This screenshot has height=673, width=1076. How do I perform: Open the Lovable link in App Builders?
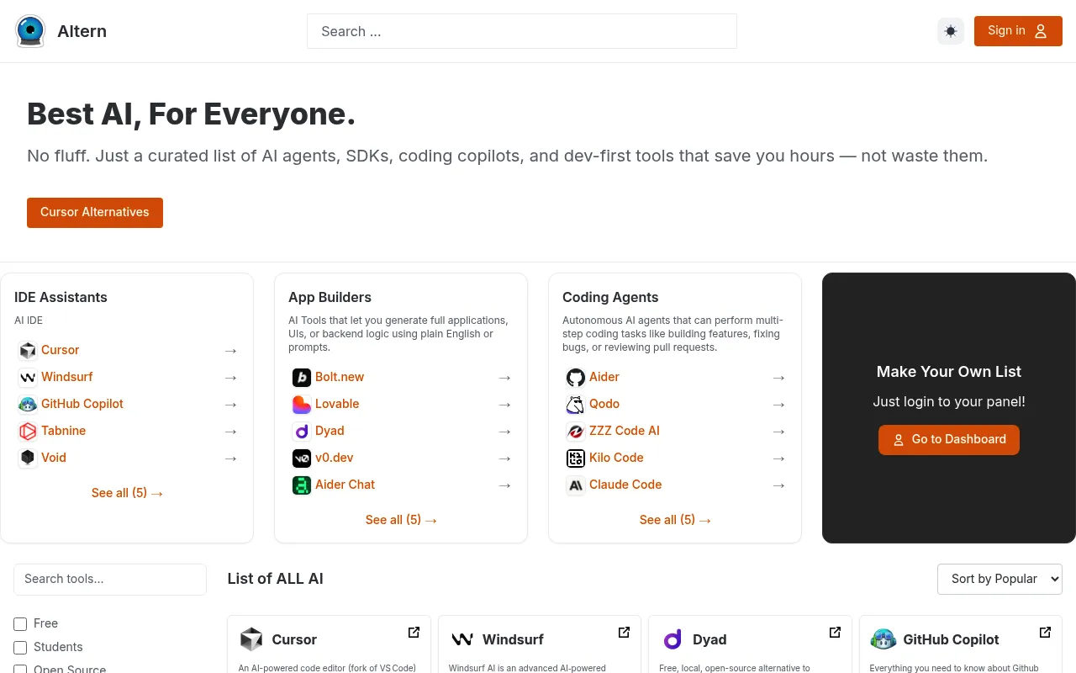337,404
